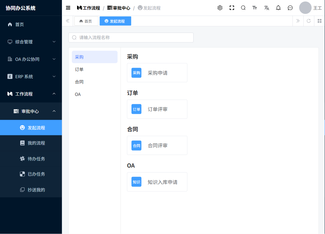Click the 王工 username
Screen dimensions: 325x234
pyautogui.click(x=317, y=8)
